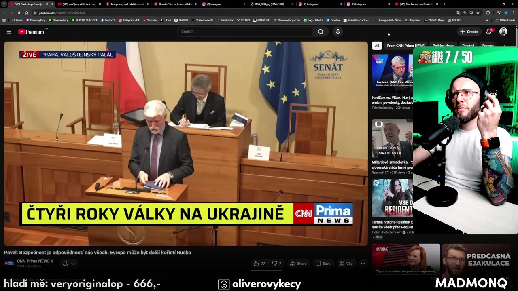Open CNN Prima NEWS channel name link
Image resolution: width=518 pixels, height=291 pixels.
tap(33, 261)
